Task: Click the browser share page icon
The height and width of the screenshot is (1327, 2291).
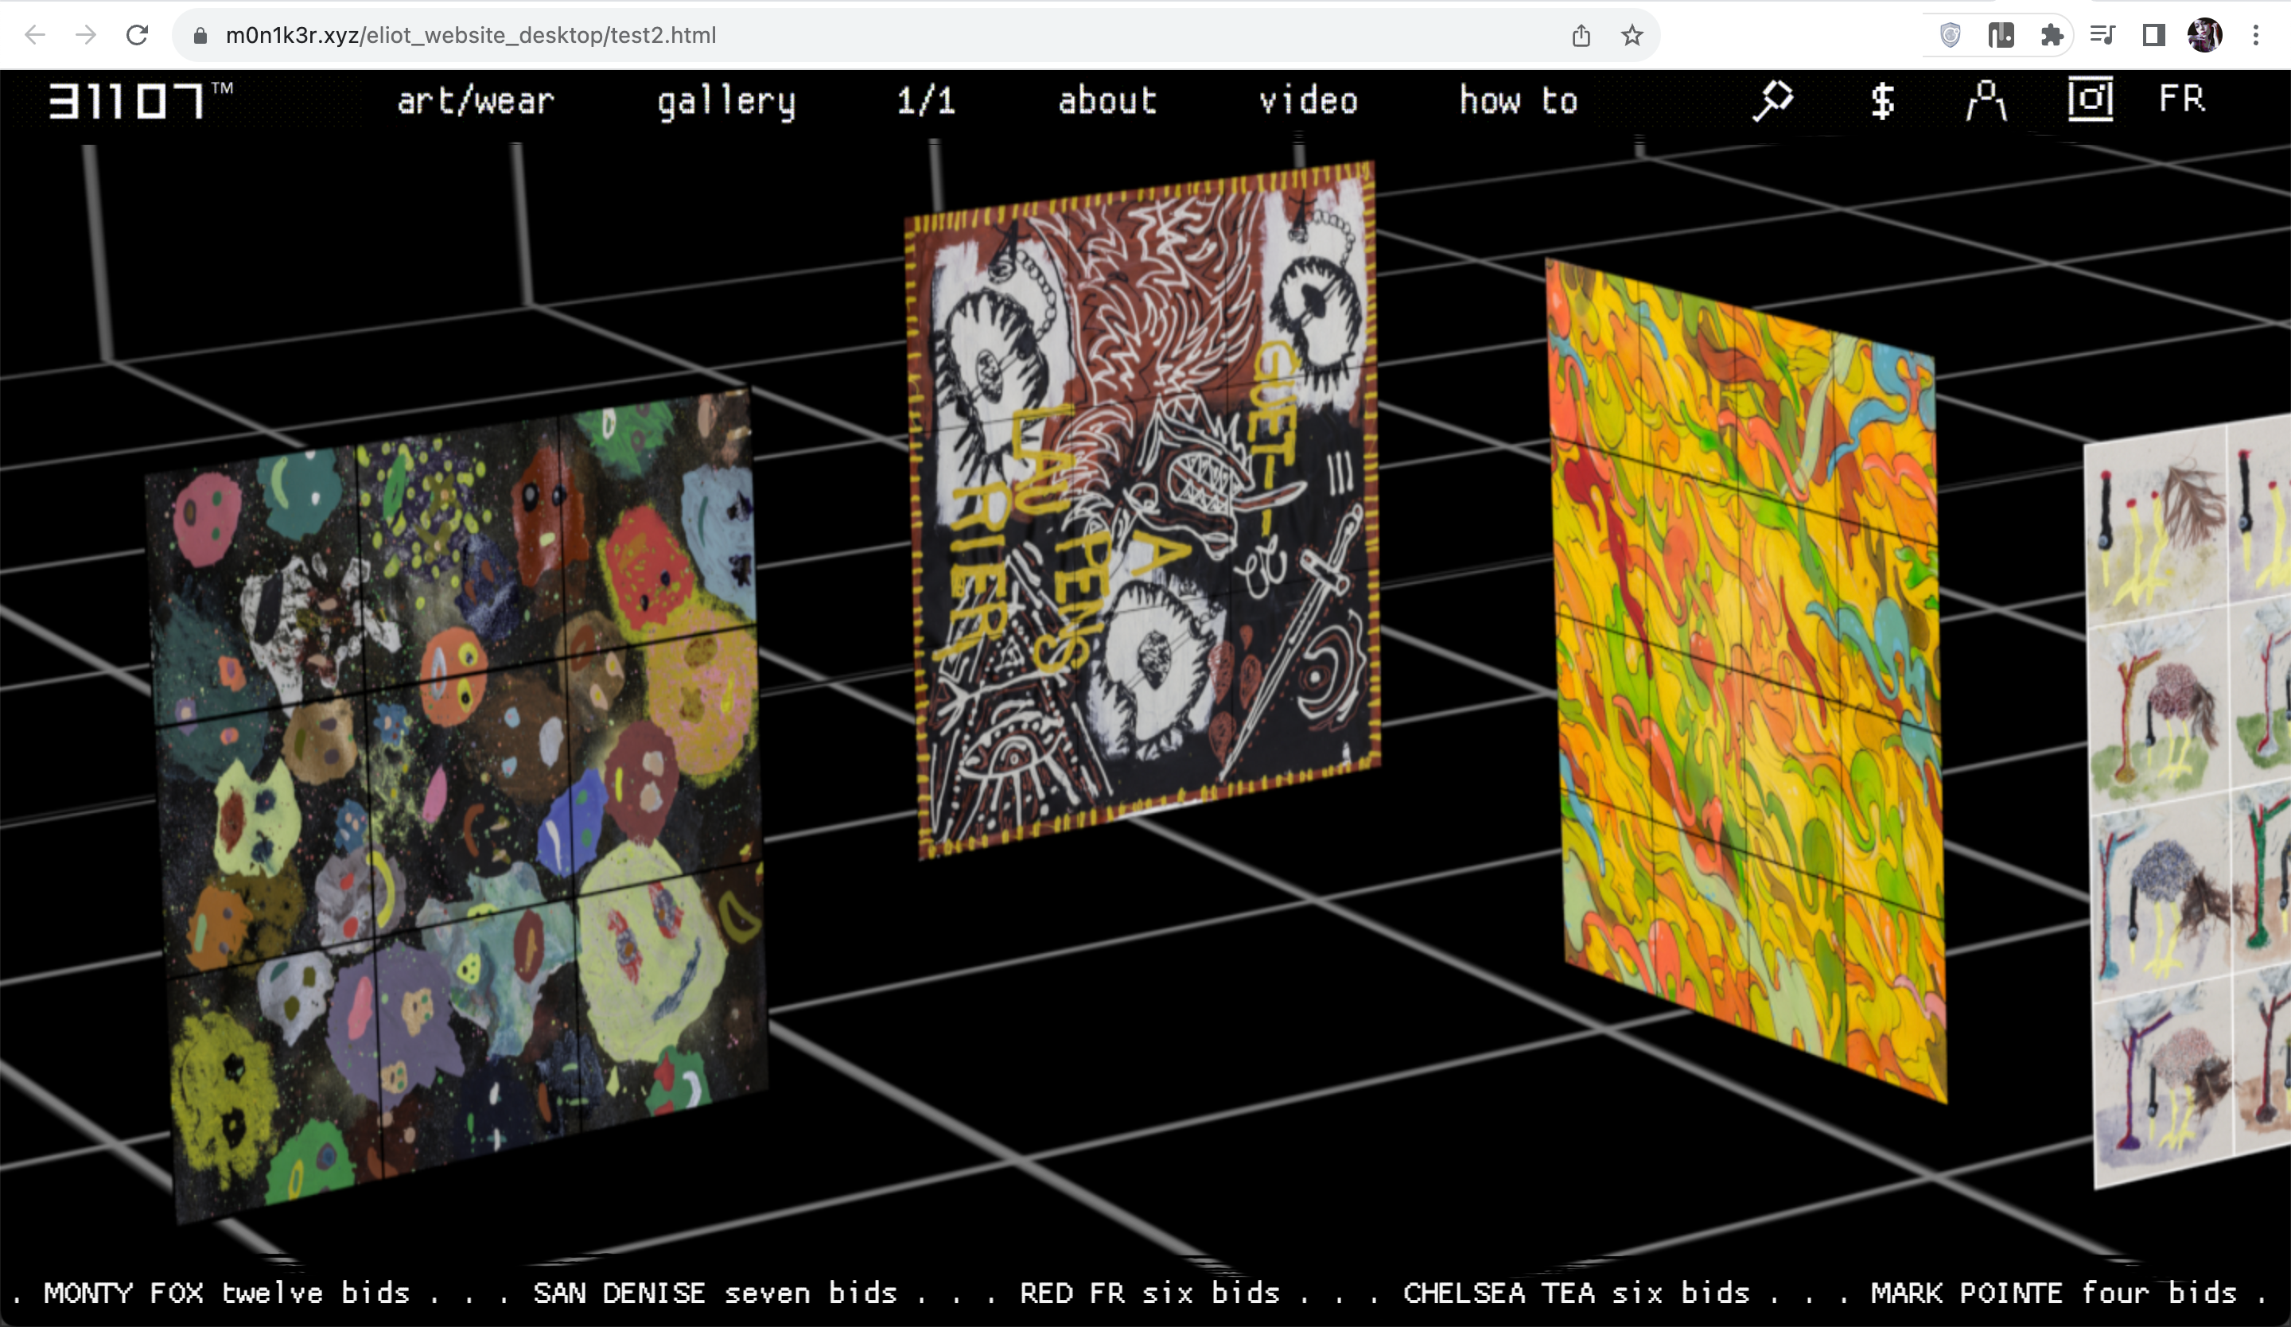Action: 1581,36
